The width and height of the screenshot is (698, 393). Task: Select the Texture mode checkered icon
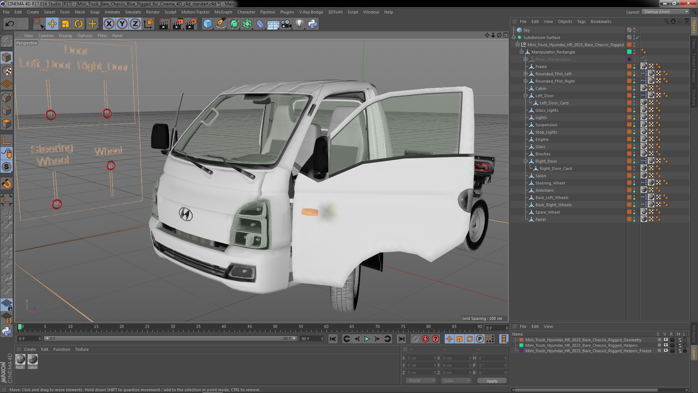(7, 71)
